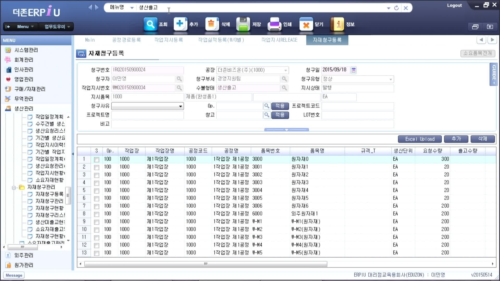
Task: Click the back navigation arrow near the search bar
Action: pyautogui.click(x=90, y=7)
